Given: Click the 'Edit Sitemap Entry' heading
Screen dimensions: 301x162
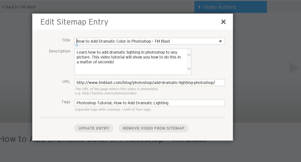Looking at the screenshot, I should [x=74, y=22].
